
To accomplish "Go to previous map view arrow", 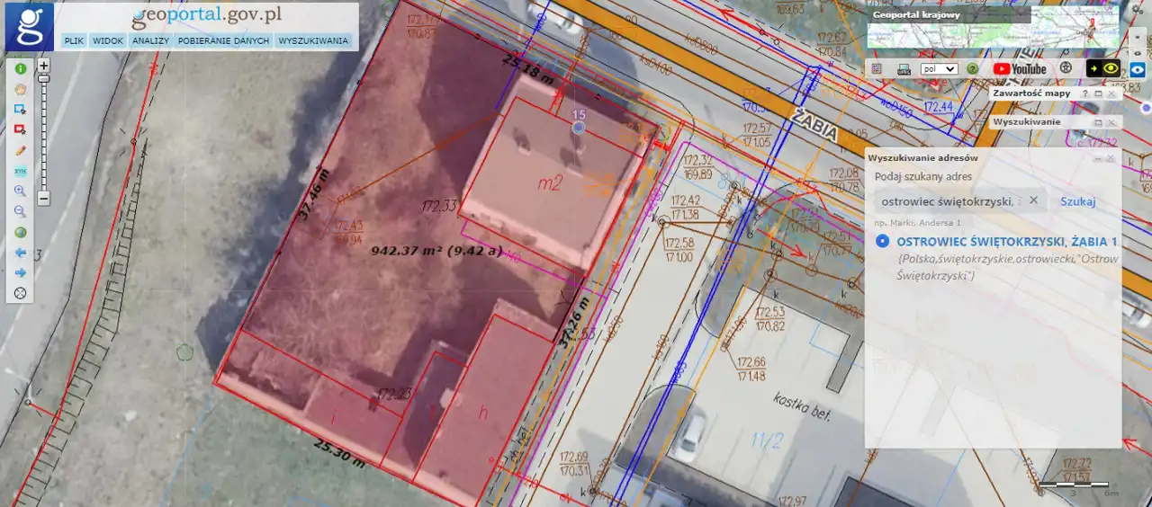I will (20, 253).
